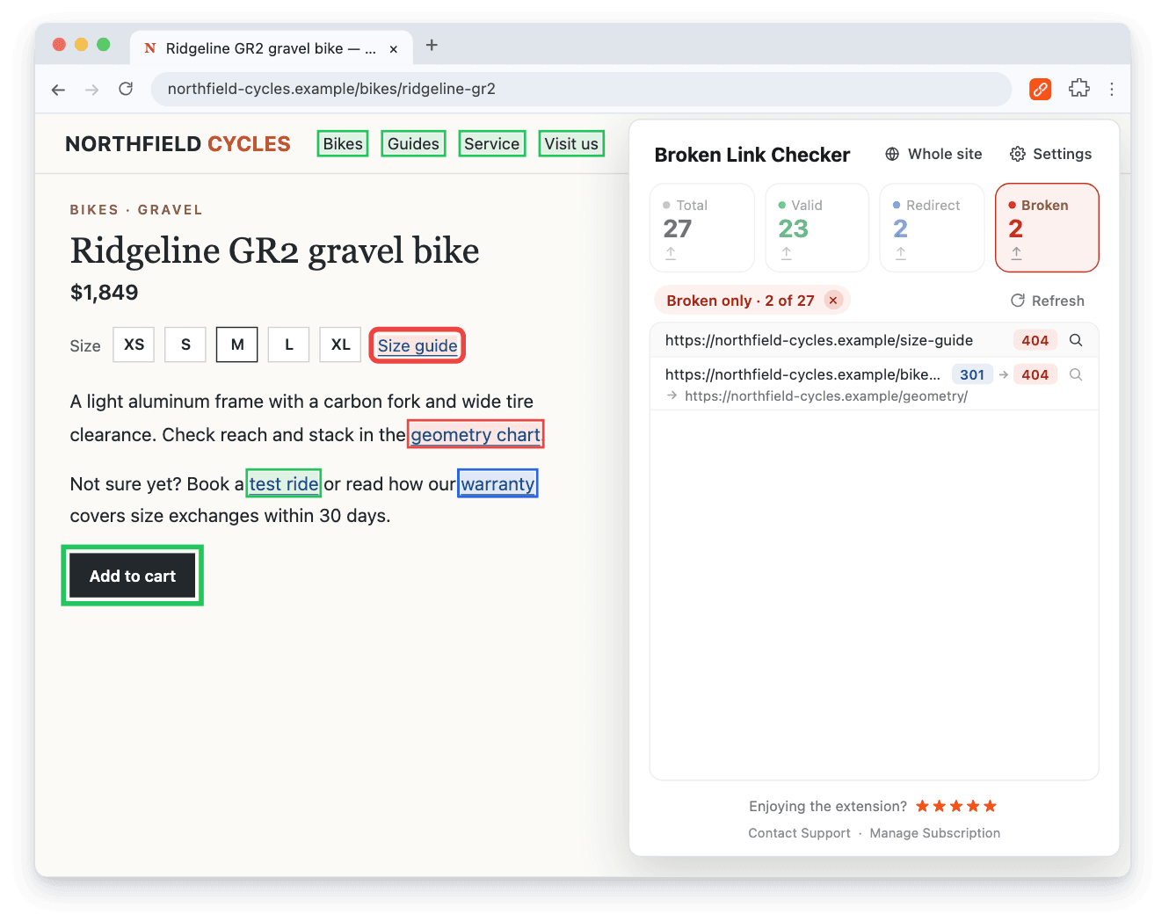
Task: Follow the geometry chart link
Action: pyautogui.click(x=476, y=435)
